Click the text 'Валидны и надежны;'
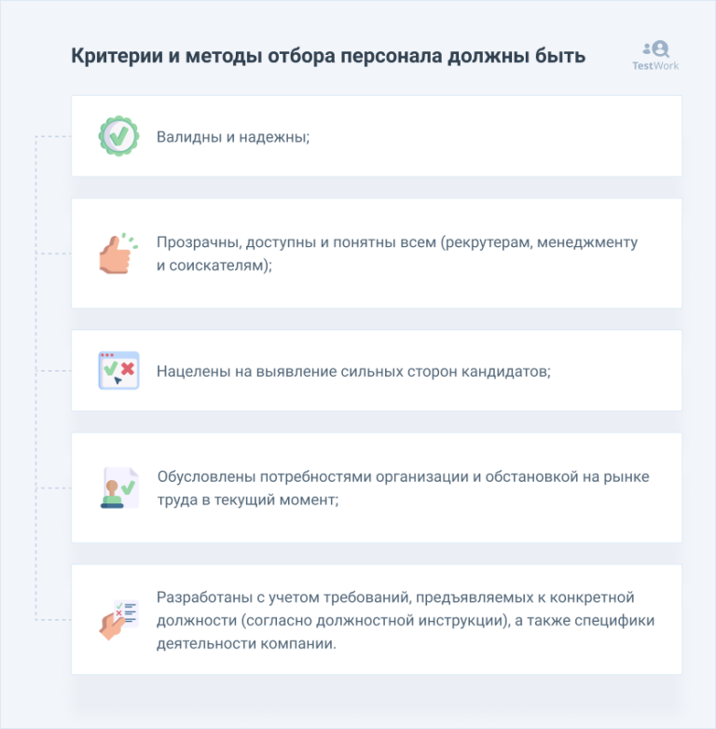The height and width of the screenshot is (729, 716). point(232,136)
